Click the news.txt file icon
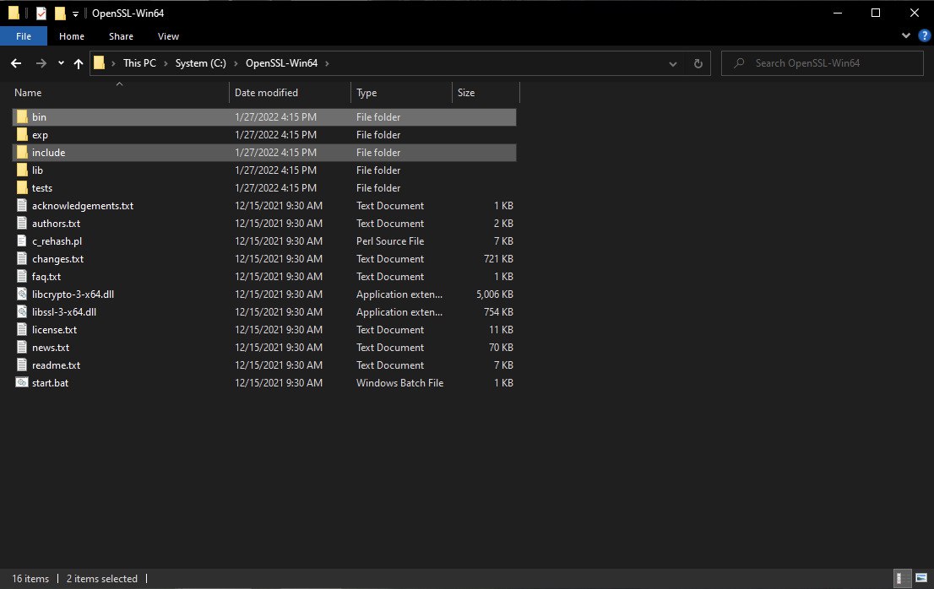The image size is (934, 589). [x=22, y=348]
